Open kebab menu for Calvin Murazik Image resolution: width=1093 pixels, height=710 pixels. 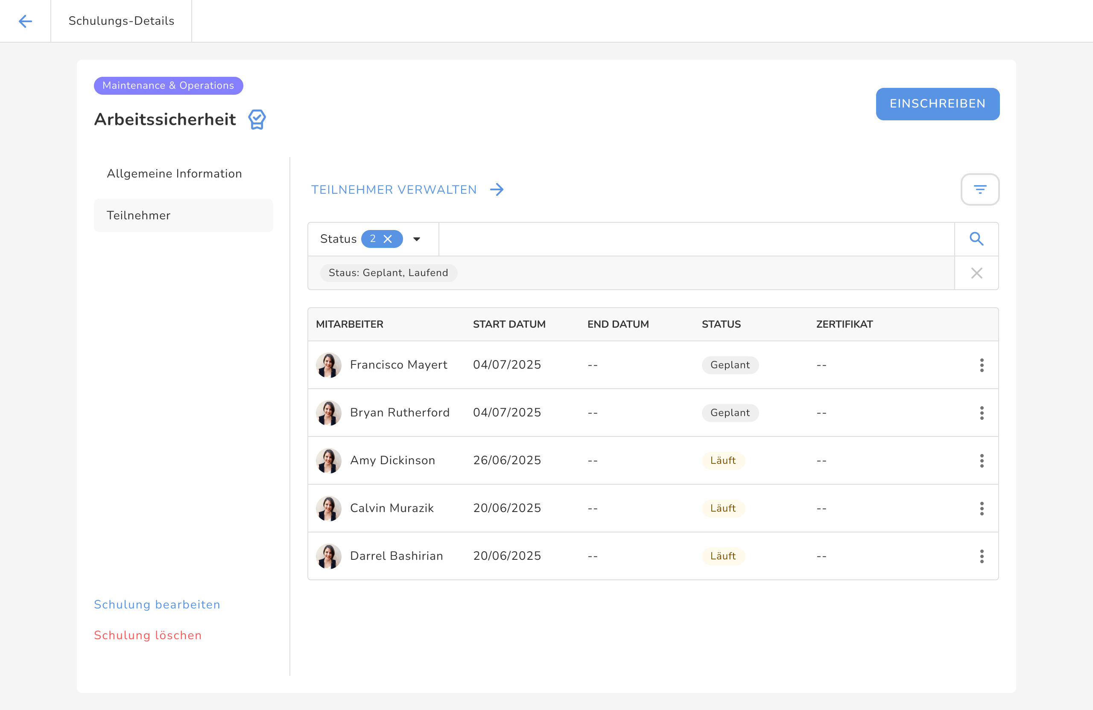[x=982, y=508]
